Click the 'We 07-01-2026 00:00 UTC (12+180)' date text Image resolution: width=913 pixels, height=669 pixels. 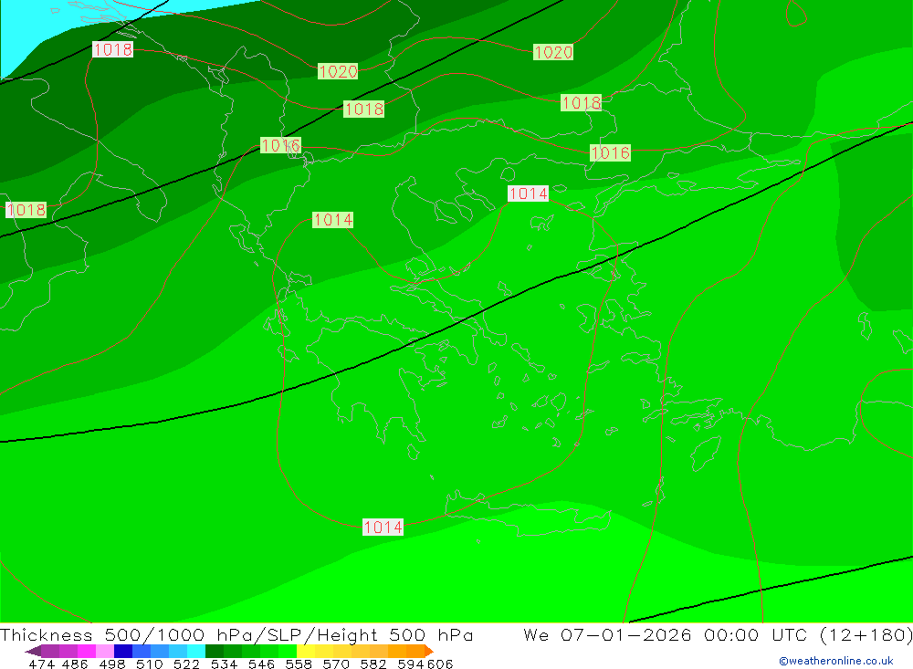tap(718, 634)
